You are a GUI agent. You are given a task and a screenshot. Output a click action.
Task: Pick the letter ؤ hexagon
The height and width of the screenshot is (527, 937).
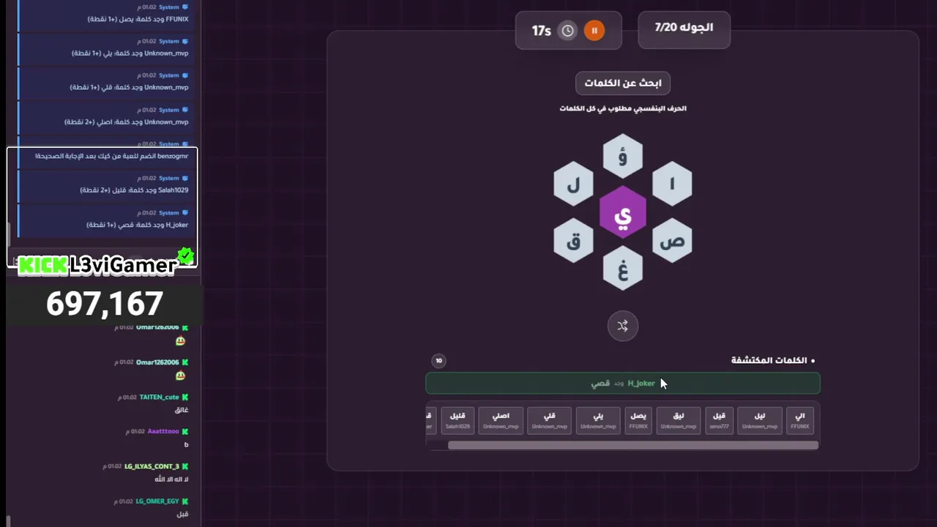click(623, 156)
